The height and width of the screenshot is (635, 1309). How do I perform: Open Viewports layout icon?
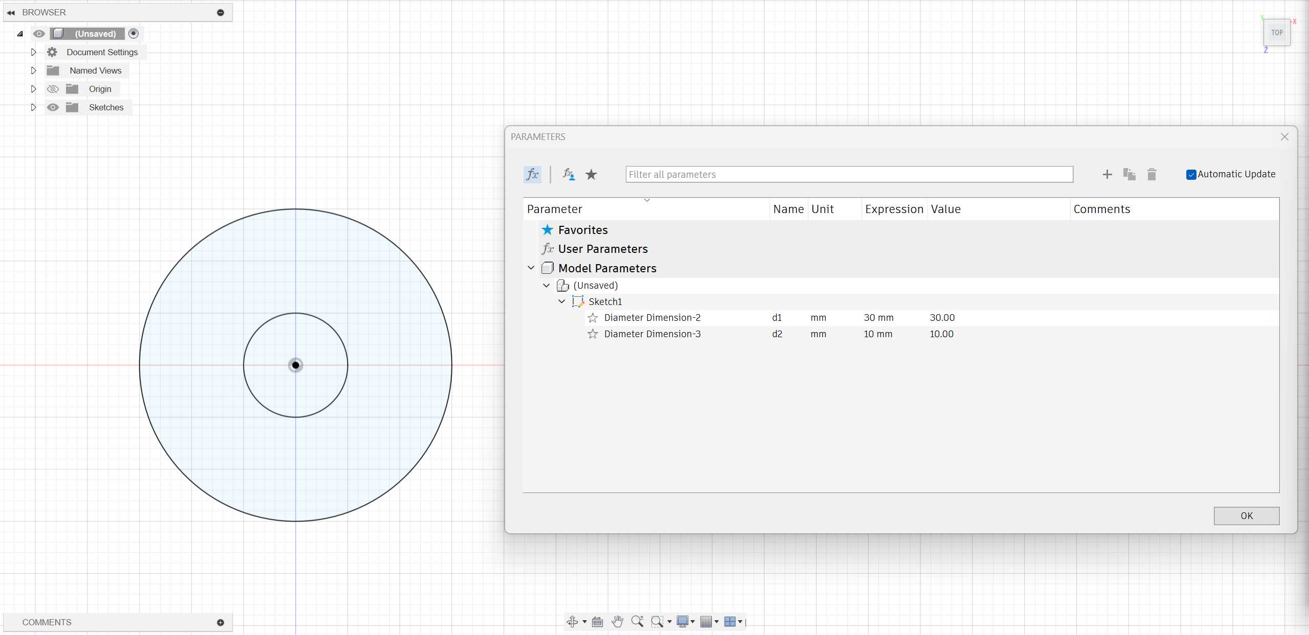tap(730, 622)
